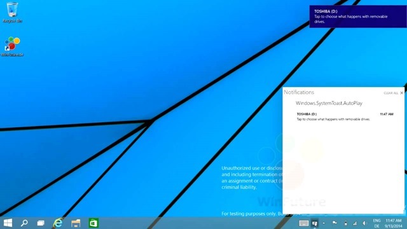Open File Explorer from the taskbar
Image resolution: width=407 pixels, height=229 pixels.
76,223
